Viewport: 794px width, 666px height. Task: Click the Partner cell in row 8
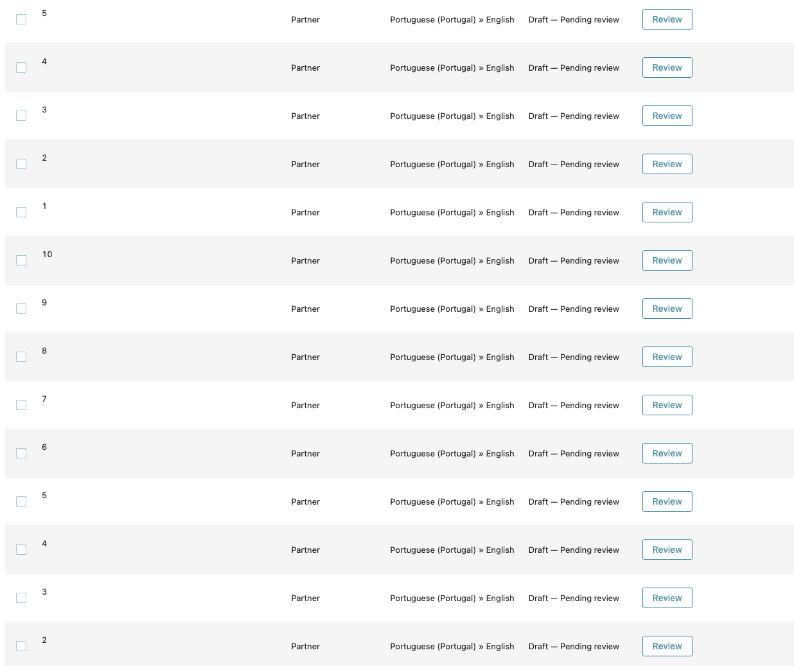click(305, 357)
